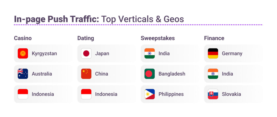Click the Indonesia flag under Casino

(23, 94)
